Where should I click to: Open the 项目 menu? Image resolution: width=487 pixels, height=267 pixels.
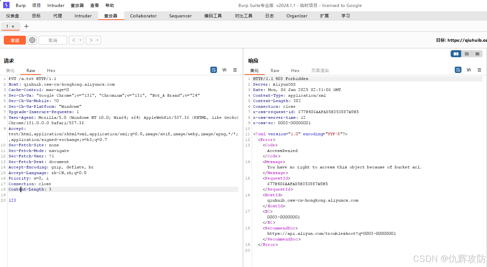point(36,5)
